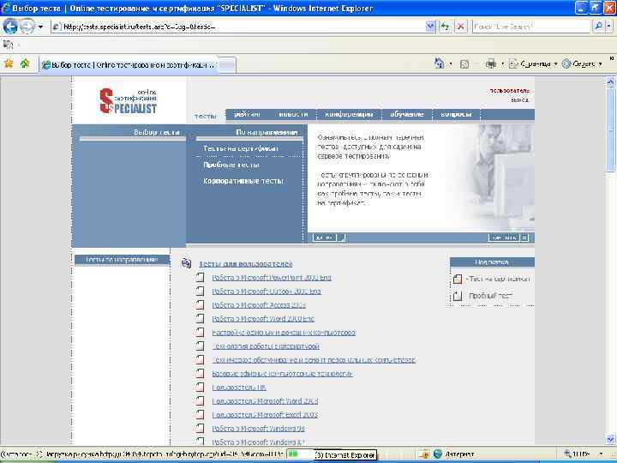Open the Microsoft Access test link
617x463 pixels.
point(259,305)
